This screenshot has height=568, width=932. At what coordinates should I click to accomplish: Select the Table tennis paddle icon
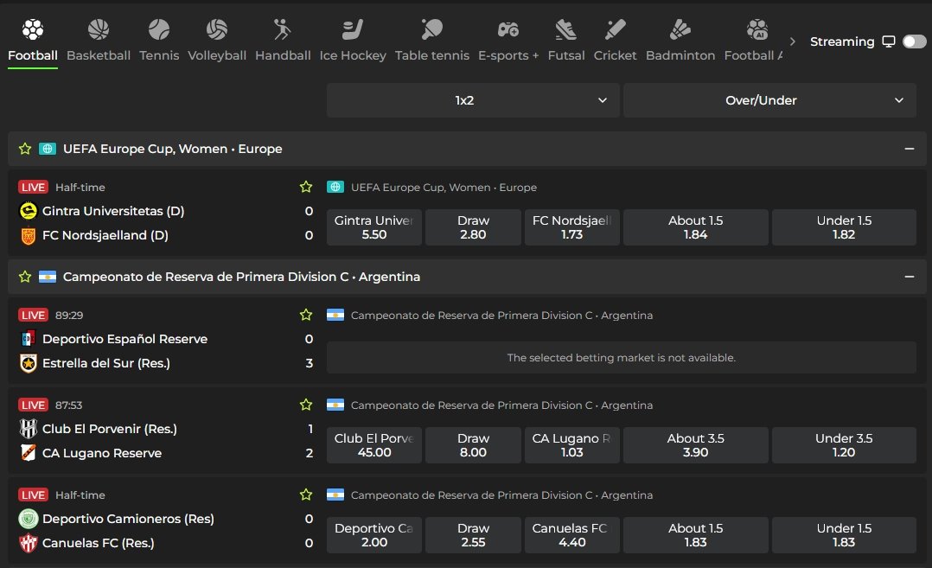pyautogui.click(x=432, y=30)
